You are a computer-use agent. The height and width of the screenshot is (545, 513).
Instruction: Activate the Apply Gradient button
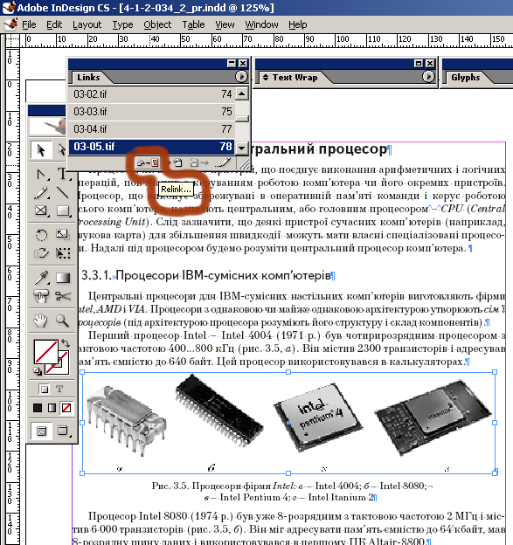point(52,408)
